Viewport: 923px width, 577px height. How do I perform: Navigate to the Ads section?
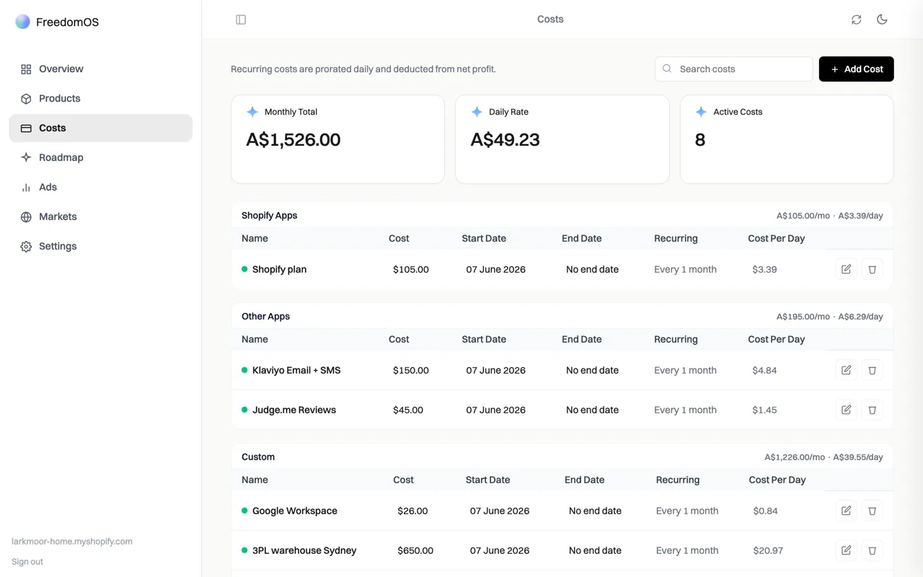(x=101, y=188)
